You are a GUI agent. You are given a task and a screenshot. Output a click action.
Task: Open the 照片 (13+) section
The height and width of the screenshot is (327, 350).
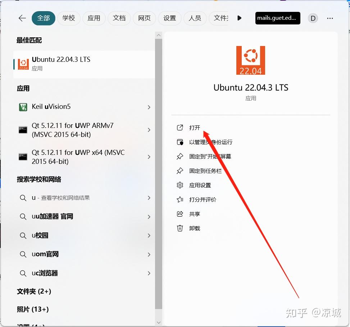pyautogui.click(x=33, y=309)
